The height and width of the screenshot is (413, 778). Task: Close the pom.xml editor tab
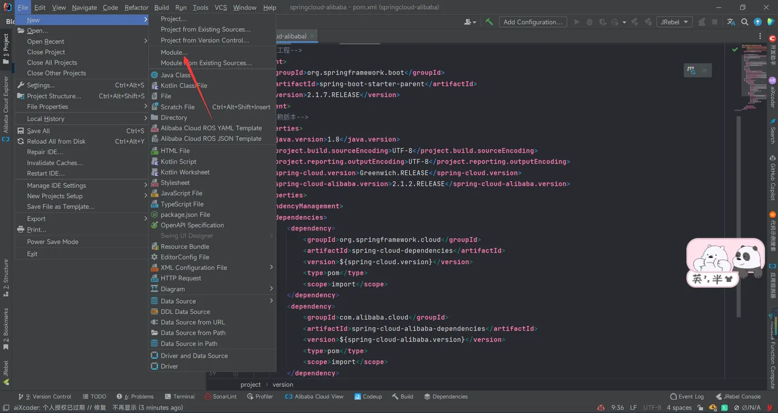click(312, 36)
